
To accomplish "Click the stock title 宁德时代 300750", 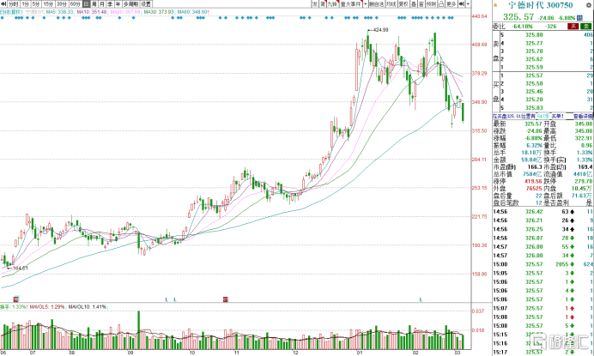I will (541, 5).
